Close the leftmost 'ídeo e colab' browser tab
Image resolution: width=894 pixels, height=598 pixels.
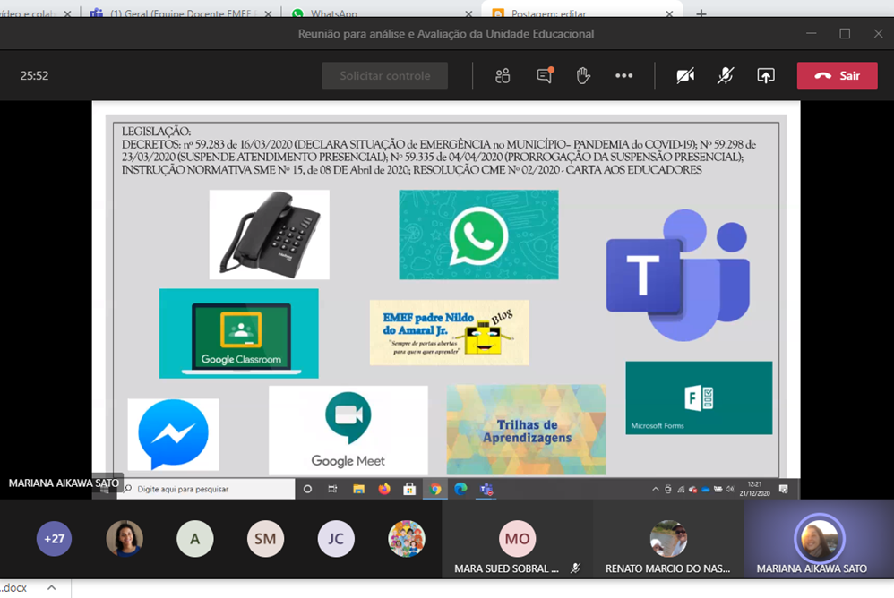pos(67,13)
